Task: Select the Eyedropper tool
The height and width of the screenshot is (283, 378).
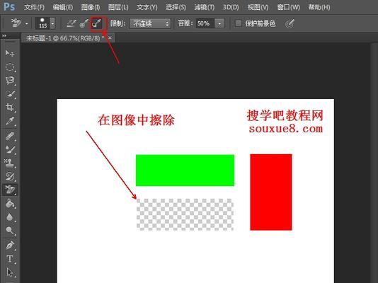Action: click(10, 121)
